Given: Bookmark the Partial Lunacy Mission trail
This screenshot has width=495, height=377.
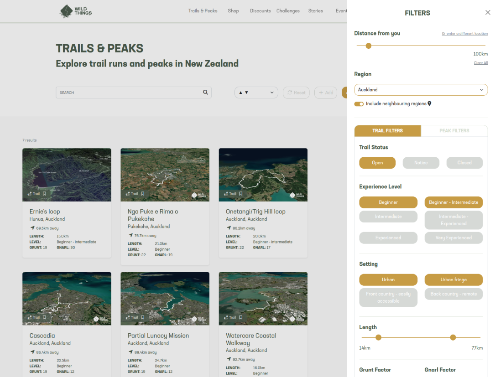Looking at the screenshot, I should click(143, 317).
